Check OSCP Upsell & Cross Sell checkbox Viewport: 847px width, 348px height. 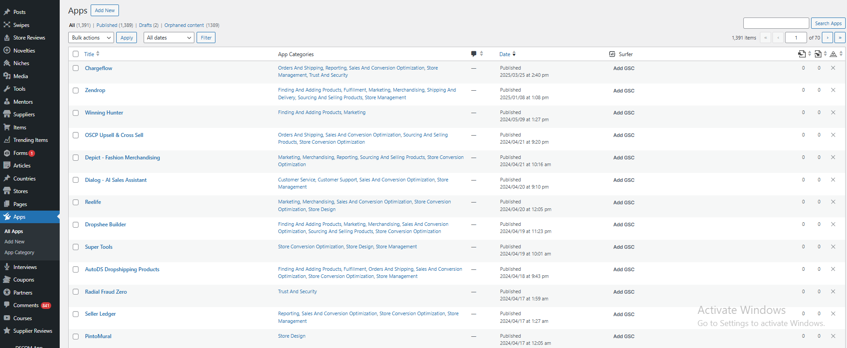coord(75,135)
